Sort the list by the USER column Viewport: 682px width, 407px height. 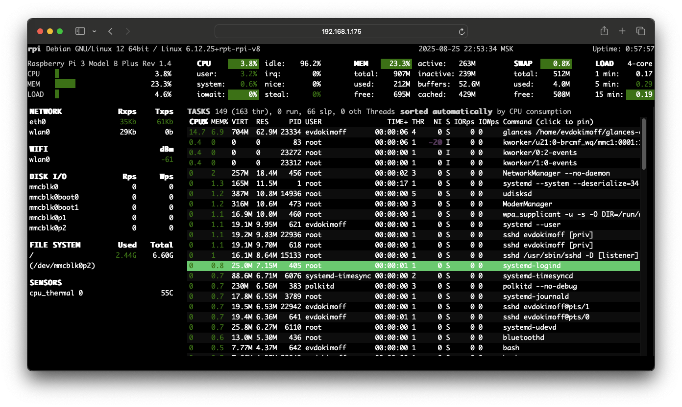pos(313,122)
